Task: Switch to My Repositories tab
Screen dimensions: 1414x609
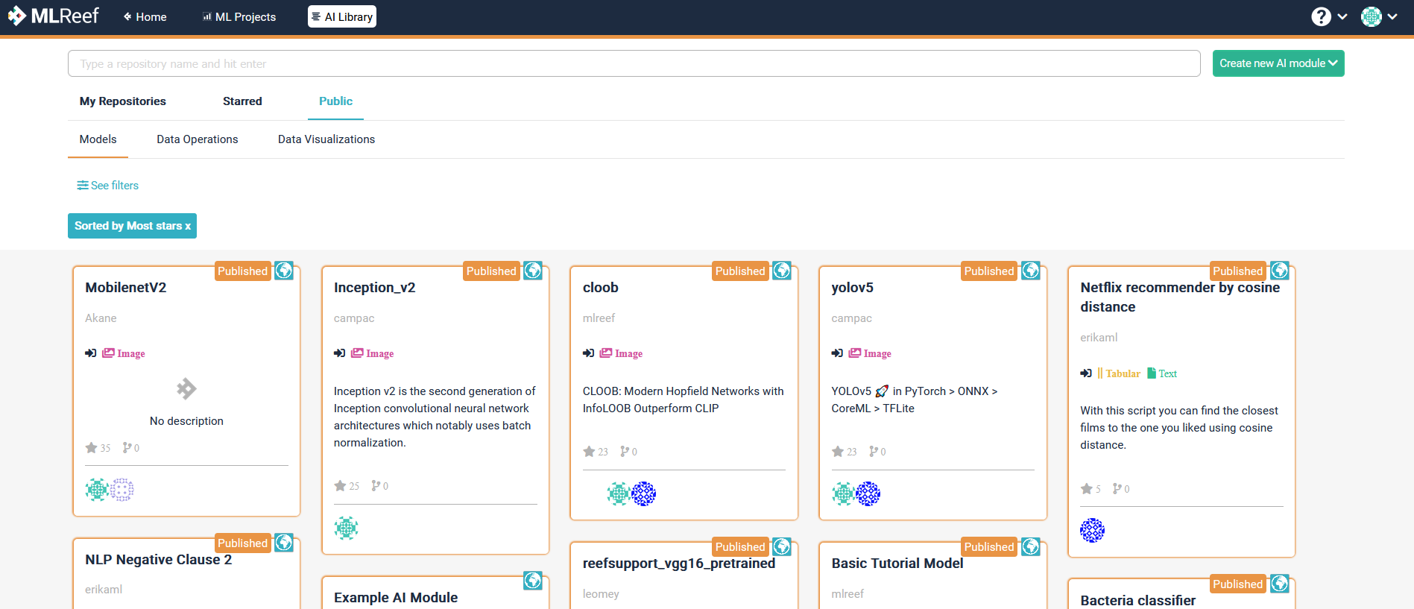Action: [x=123, y=101]
